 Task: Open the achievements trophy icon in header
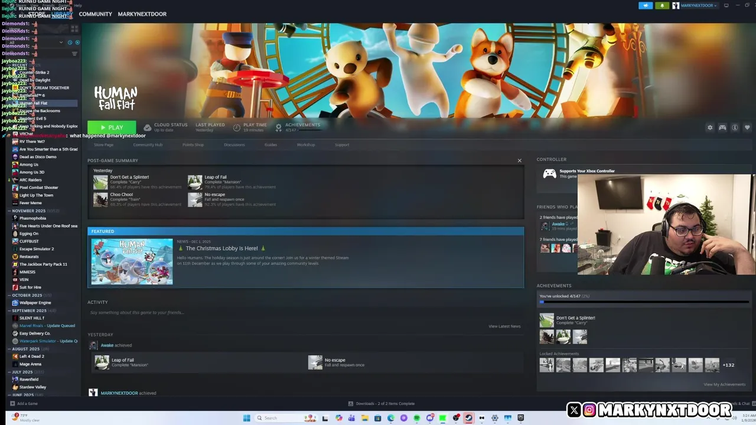click(279, 127)
